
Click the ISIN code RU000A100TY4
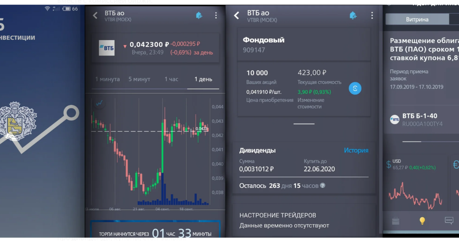[422, 124]
